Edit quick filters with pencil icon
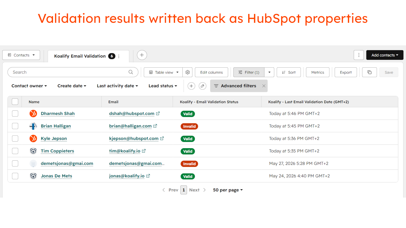Viewport: 406px width, 228px height. pyautogui.click(x=202, y=86)
